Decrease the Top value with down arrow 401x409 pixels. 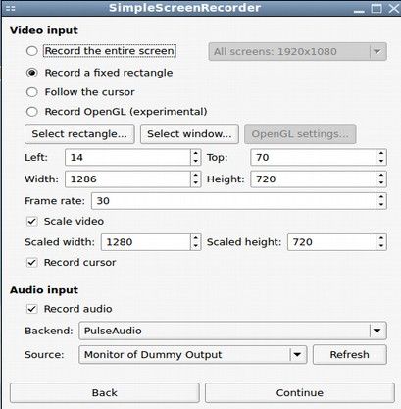coord(381,162)
